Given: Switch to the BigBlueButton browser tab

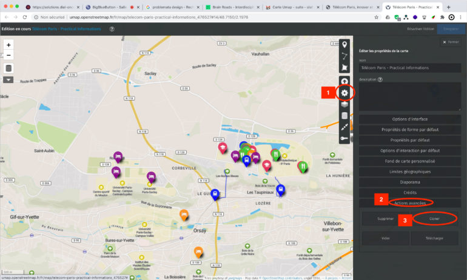Looking at the screenshot, I should click(109, 7).
